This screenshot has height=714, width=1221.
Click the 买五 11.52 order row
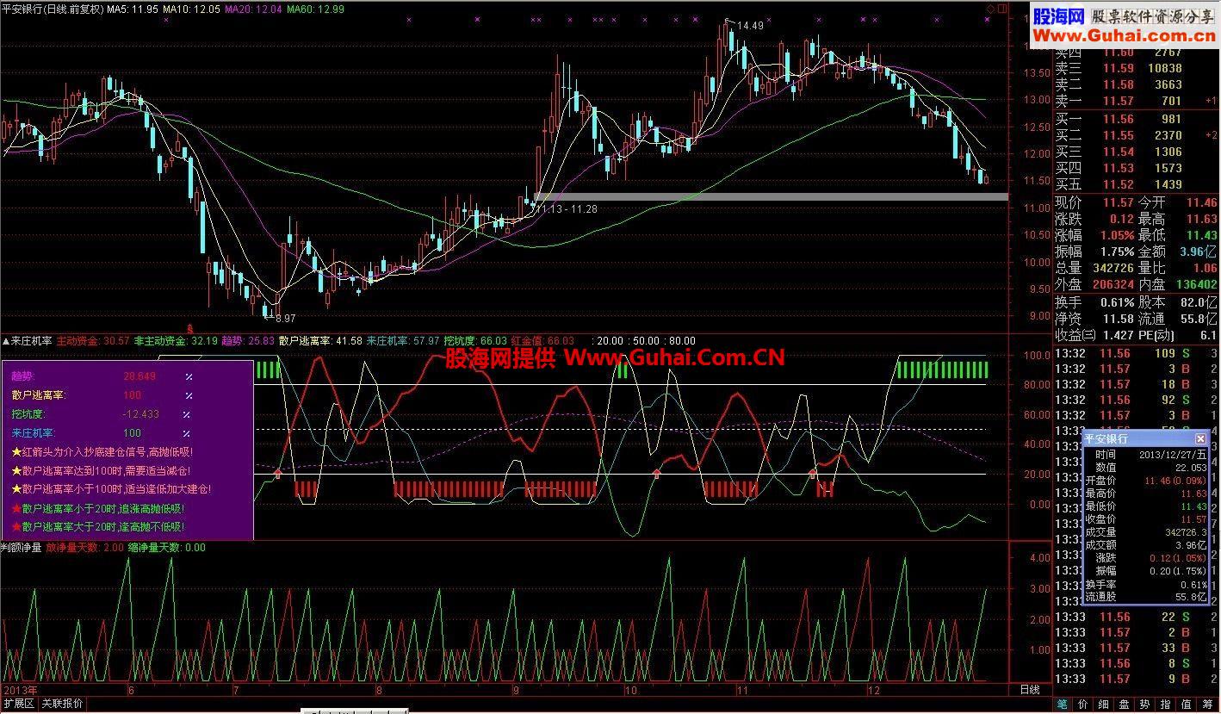1137,184
